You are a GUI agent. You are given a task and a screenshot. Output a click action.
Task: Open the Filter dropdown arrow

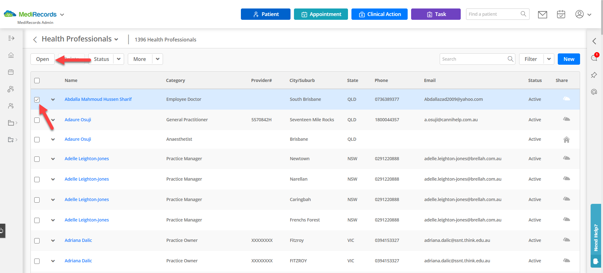549,59
